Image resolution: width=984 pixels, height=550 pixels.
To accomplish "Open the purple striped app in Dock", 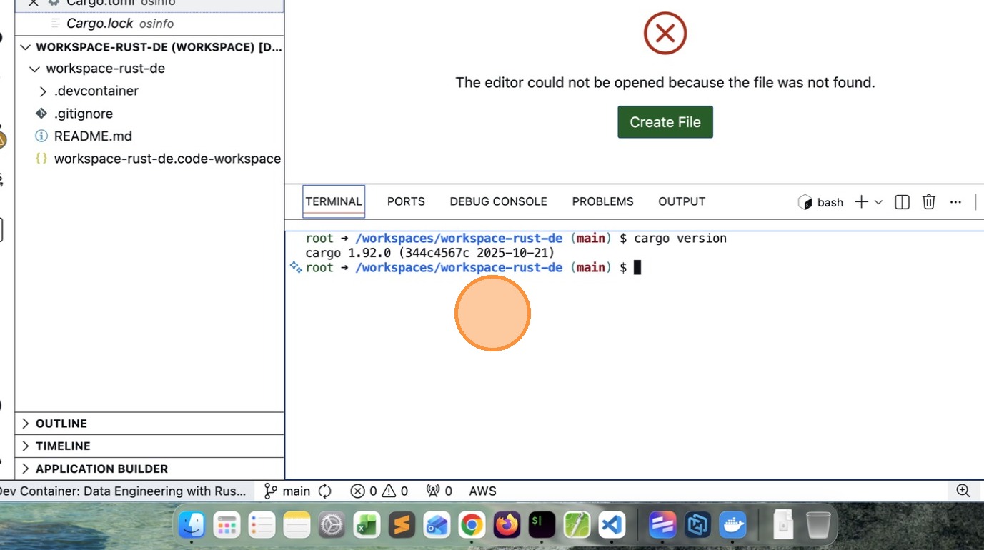I will tap(662, 526).
